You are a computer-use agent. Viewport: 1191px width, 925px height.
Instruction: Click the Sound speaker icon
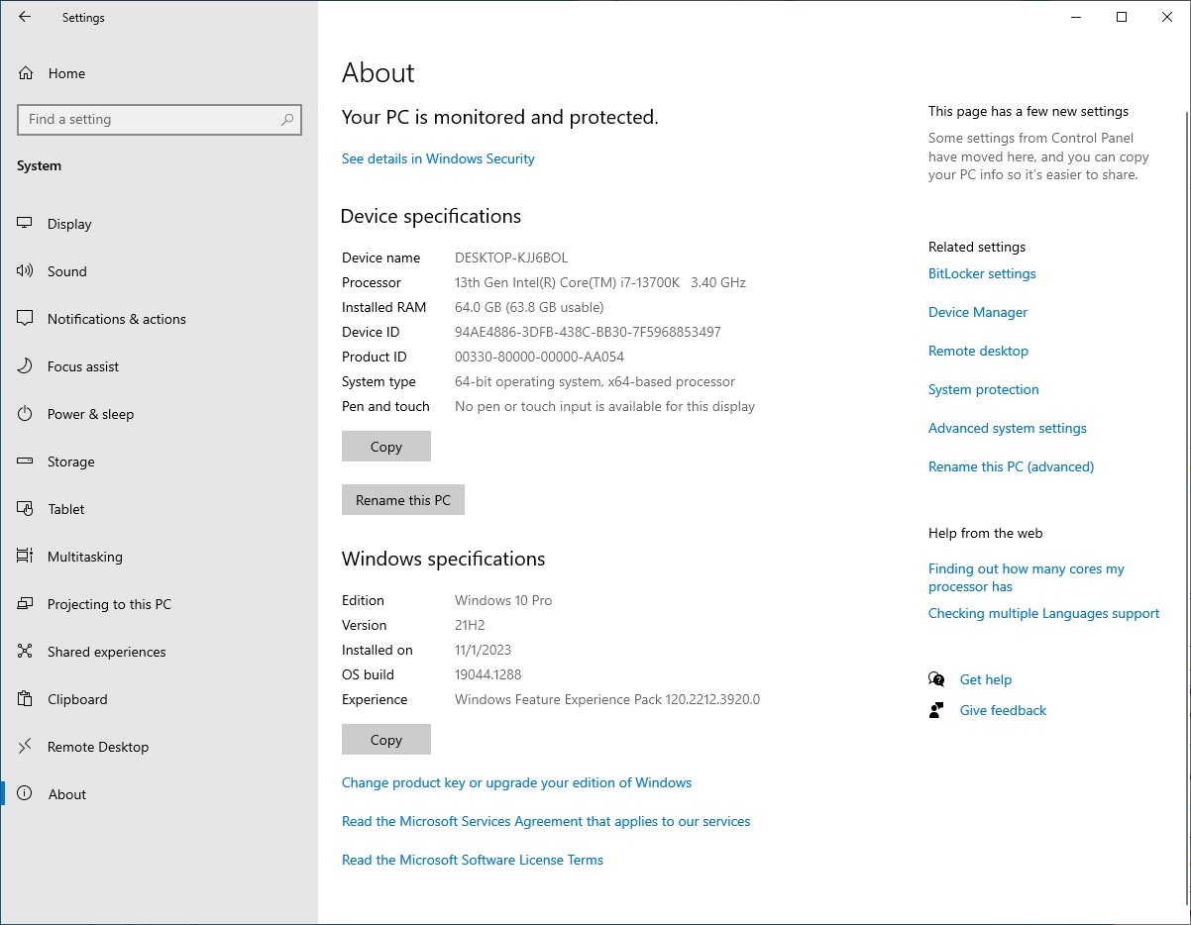(26, 271)
